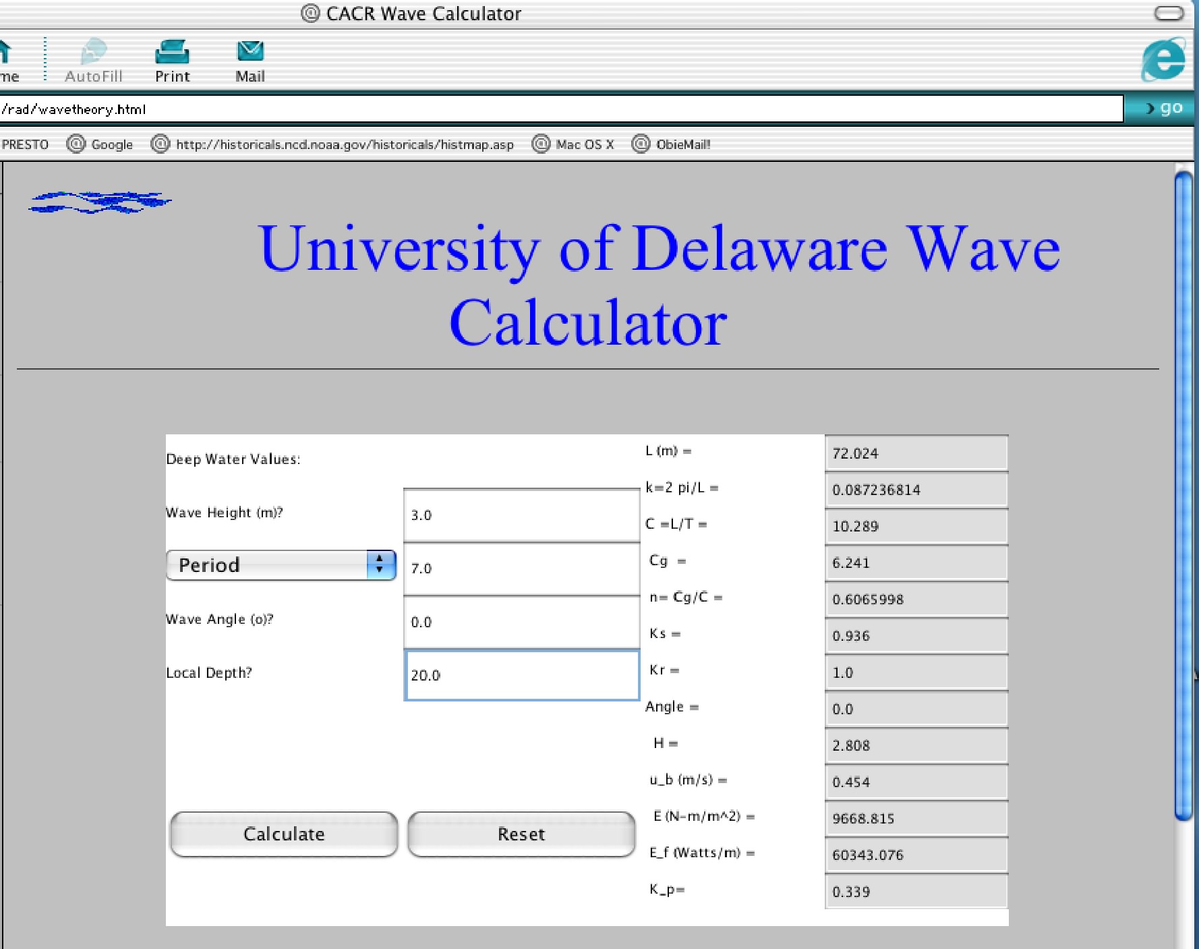Click the Wave Height input field
This screenshot has height=949, width=1199.
tap(521, 515)
